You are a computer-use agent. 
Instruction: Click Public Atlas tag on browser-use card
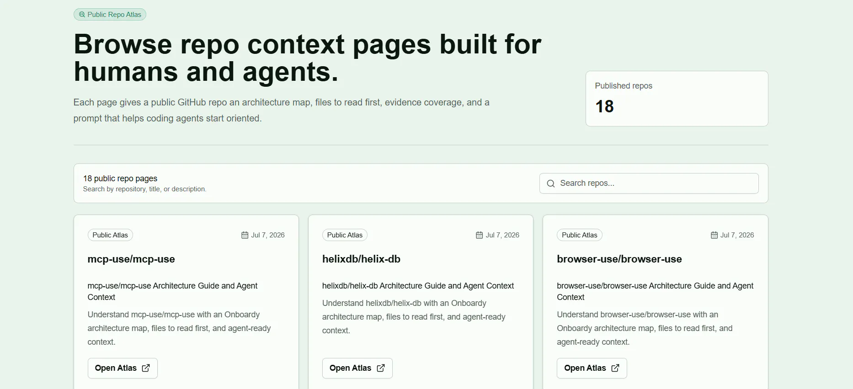[579, 235]
